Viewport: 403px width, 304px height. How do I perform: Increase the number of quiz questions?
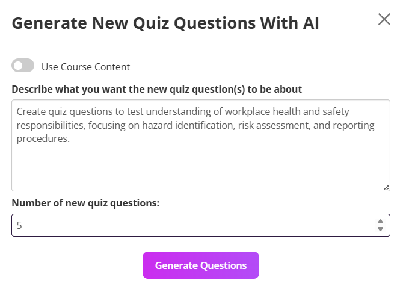point(380,222)
